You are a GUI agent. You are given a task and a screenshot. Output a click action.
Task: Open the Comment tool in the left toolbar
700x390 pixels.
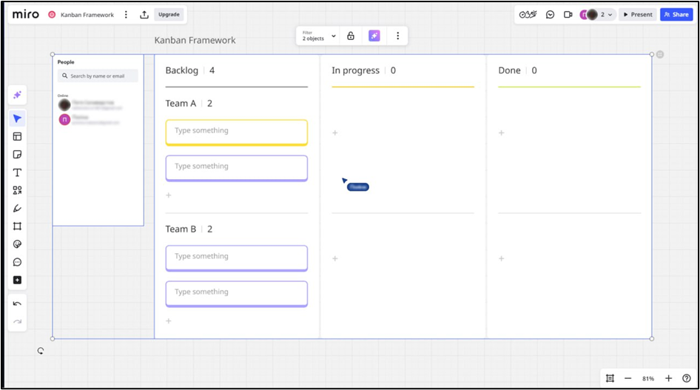point(17,262)
